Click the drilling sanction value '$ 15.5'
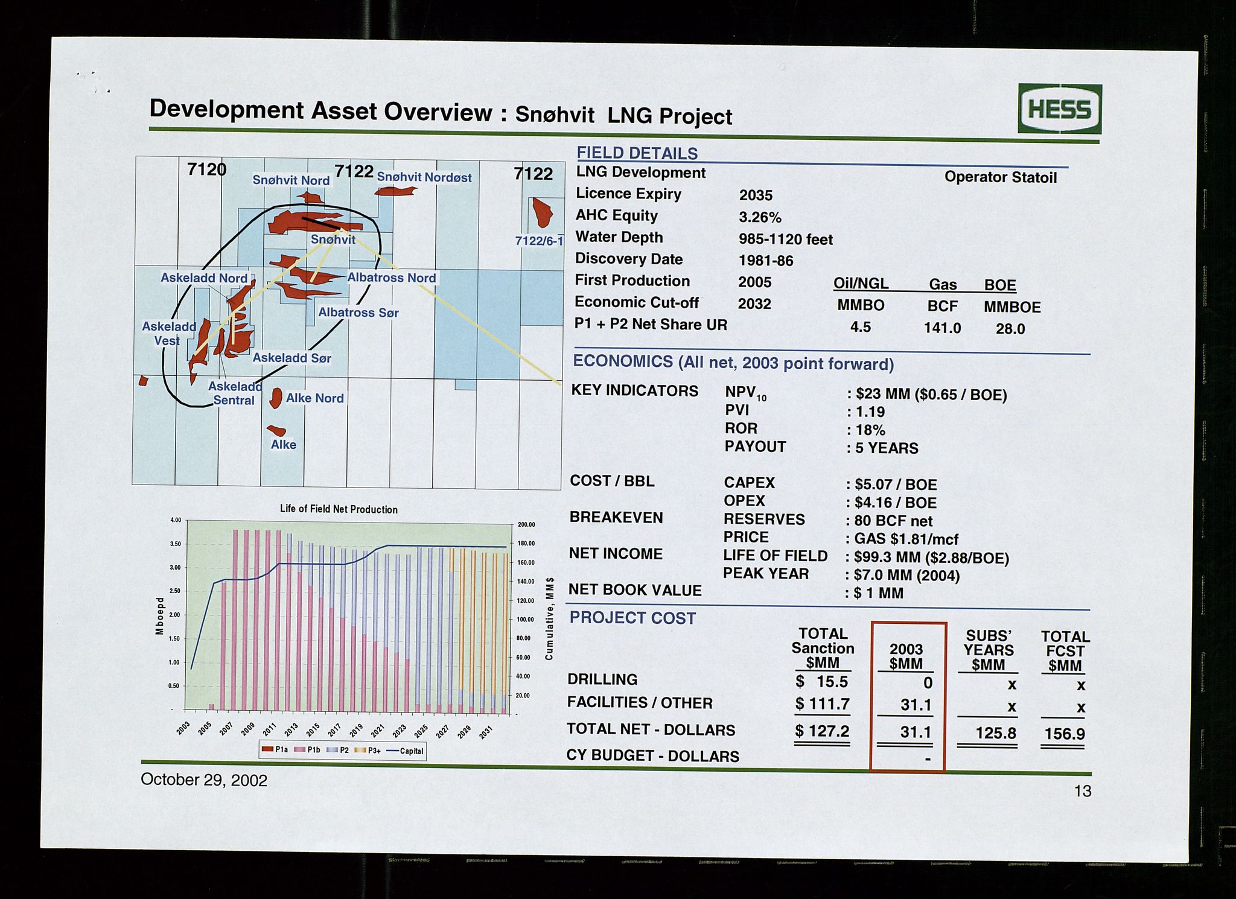This screenshot has height=899, width=1236. 822,682
